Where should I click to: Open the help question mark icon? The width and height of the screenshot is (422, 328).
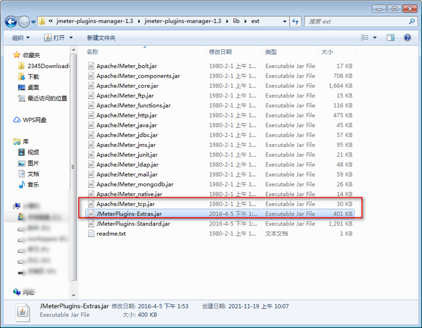pyautogui.click(x=407, y=38)
